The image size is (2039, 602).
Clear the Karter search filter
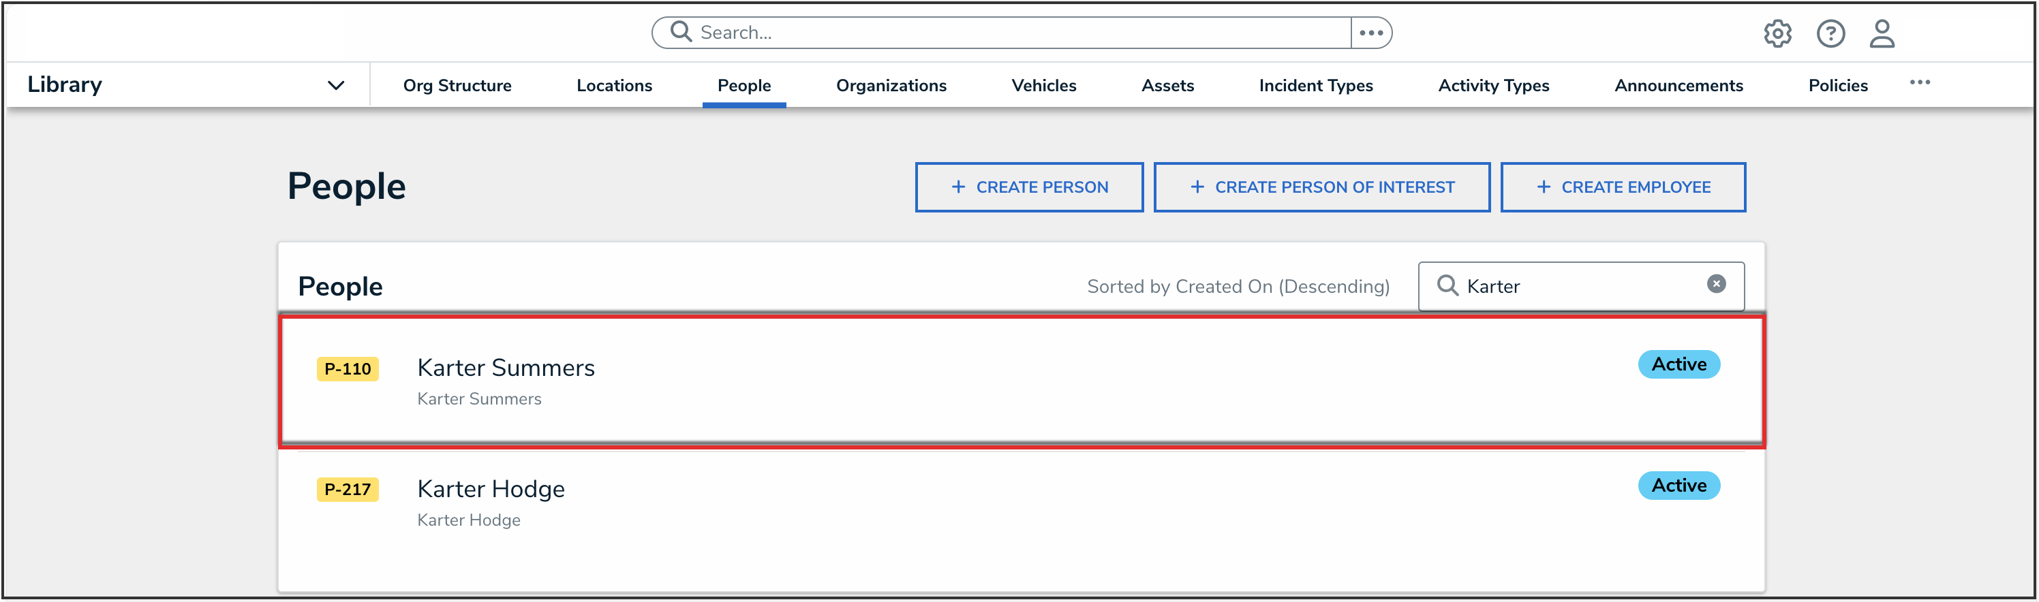pos(1716,284)
